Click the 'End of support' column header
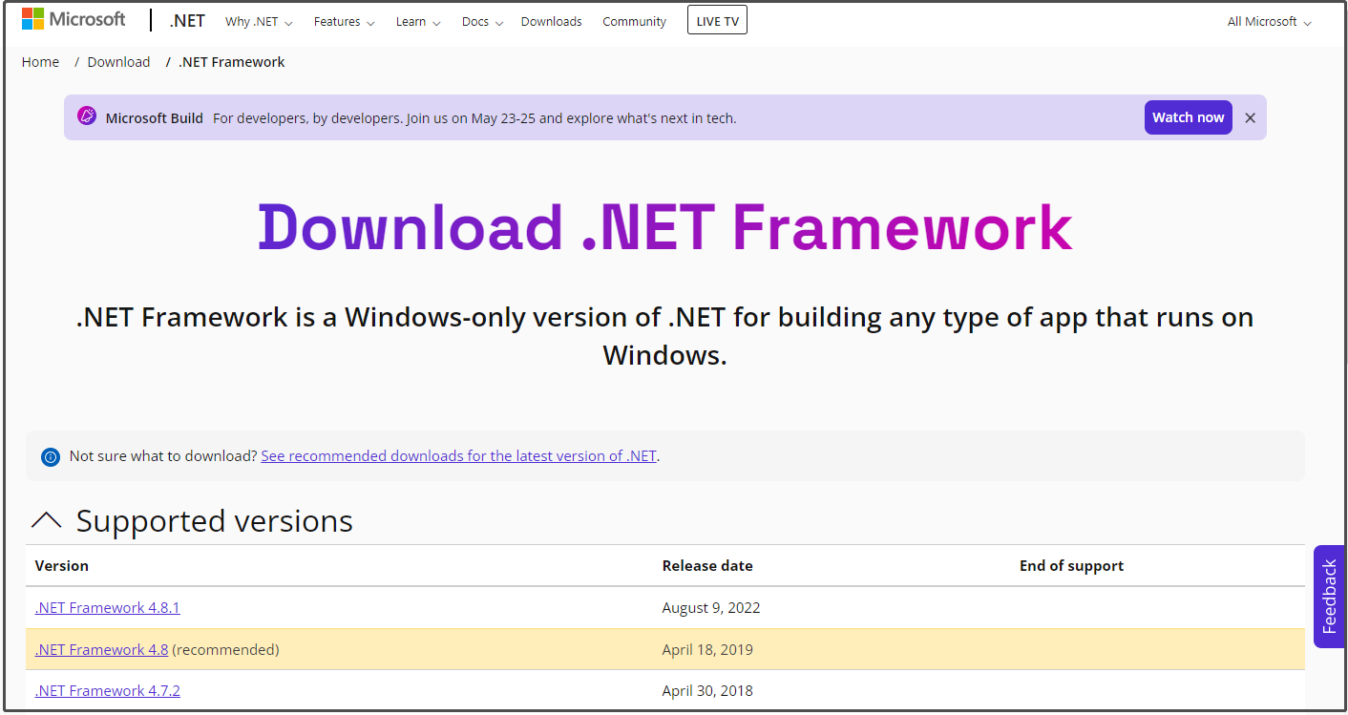 [1071, 566]
